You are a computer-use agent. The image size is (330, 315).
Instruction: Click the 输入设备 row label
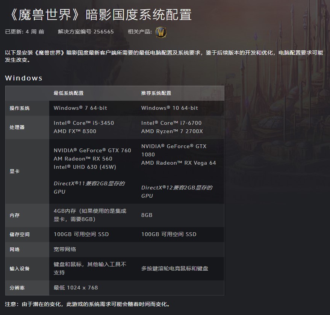[20, 269]
